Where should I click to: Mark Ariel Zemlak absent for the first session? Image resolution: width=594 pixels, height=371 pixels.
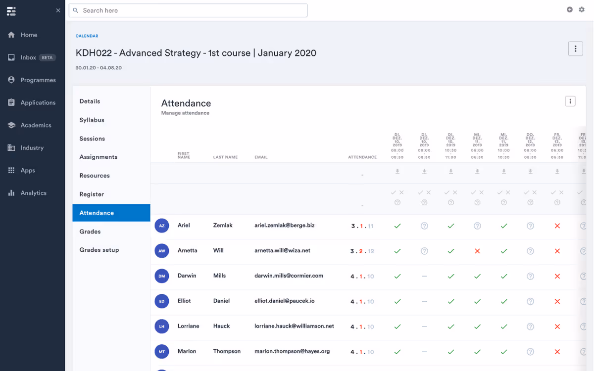[397, 226]
